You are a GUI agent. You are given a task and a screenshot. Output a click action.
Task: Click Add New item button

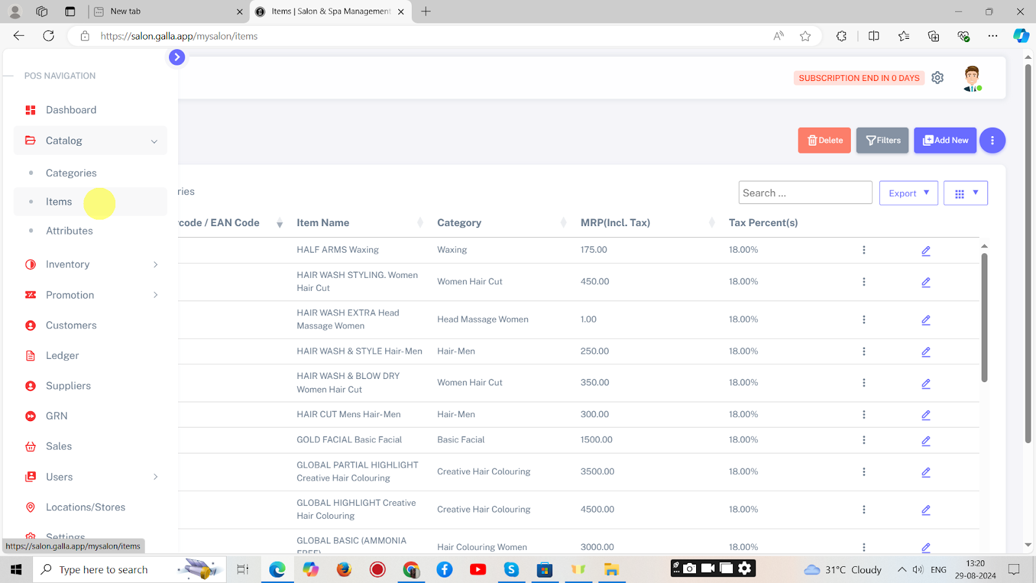click(945, 141)
